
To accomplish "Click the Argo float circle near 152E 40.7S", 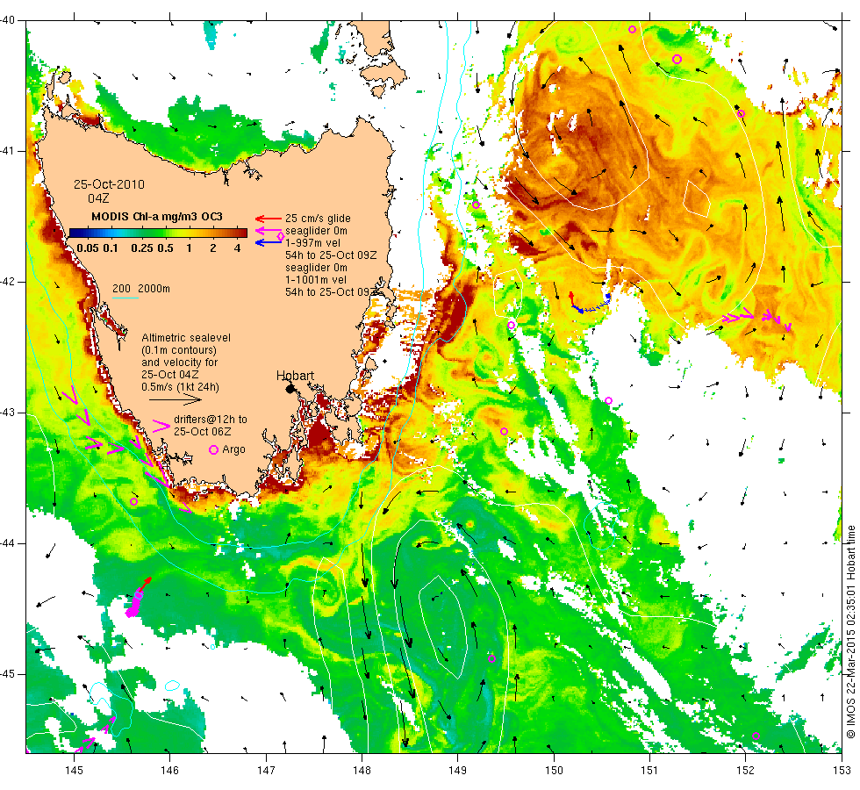I will coord(741,114).
